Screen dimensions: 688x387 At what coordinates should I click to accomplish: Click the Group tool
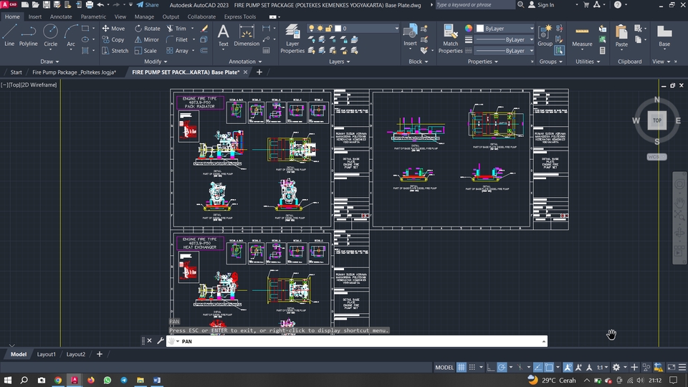(x=545, y=35)
